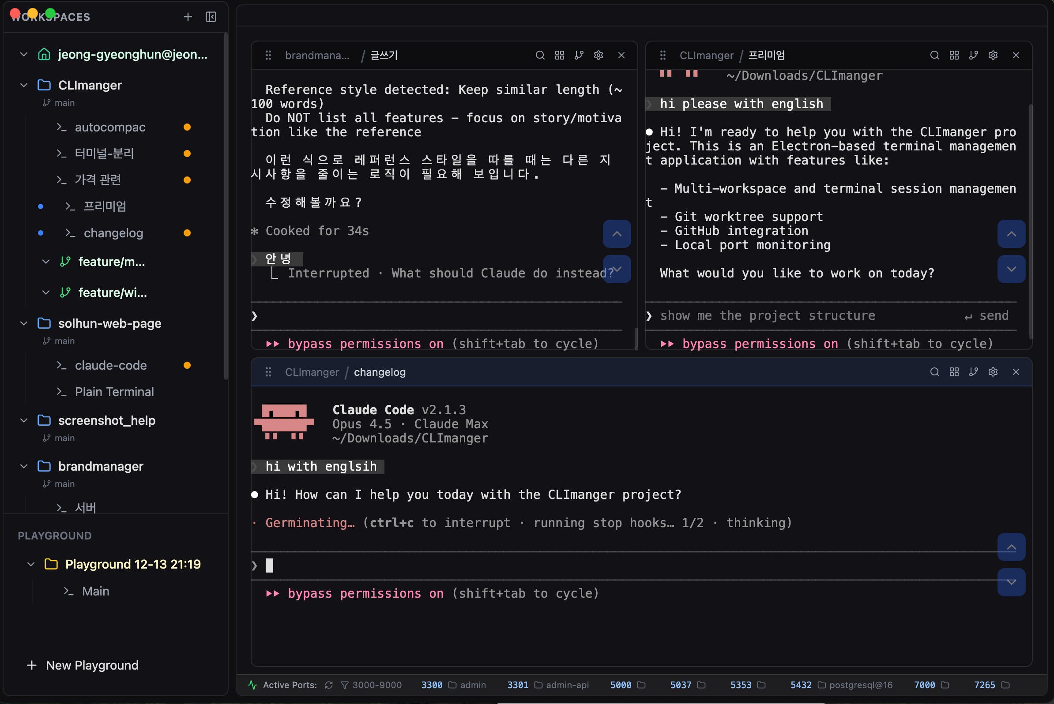This screenshot has width=1054, height=704.
Task: Click the add workspace plus icon
Action: 188,17
